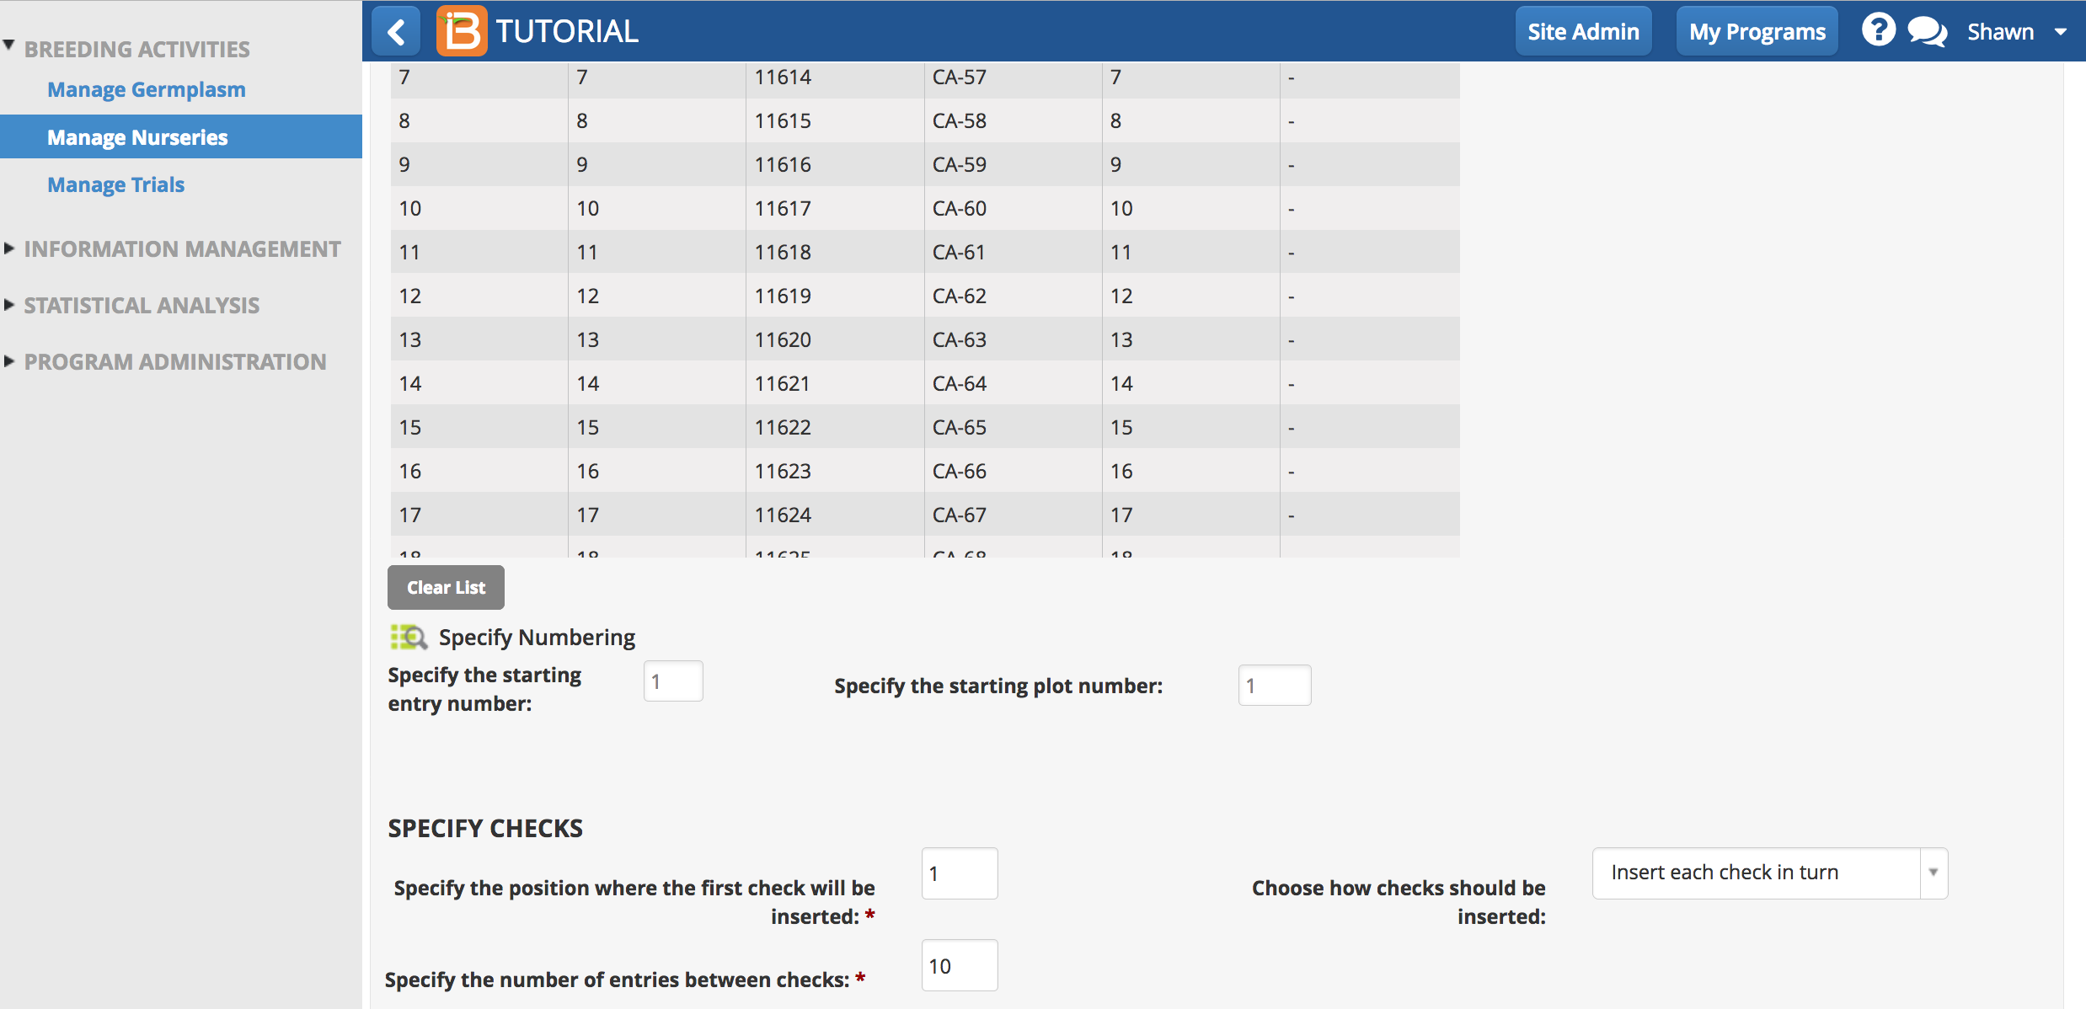Select the CA-62 designation cell

1013,296
